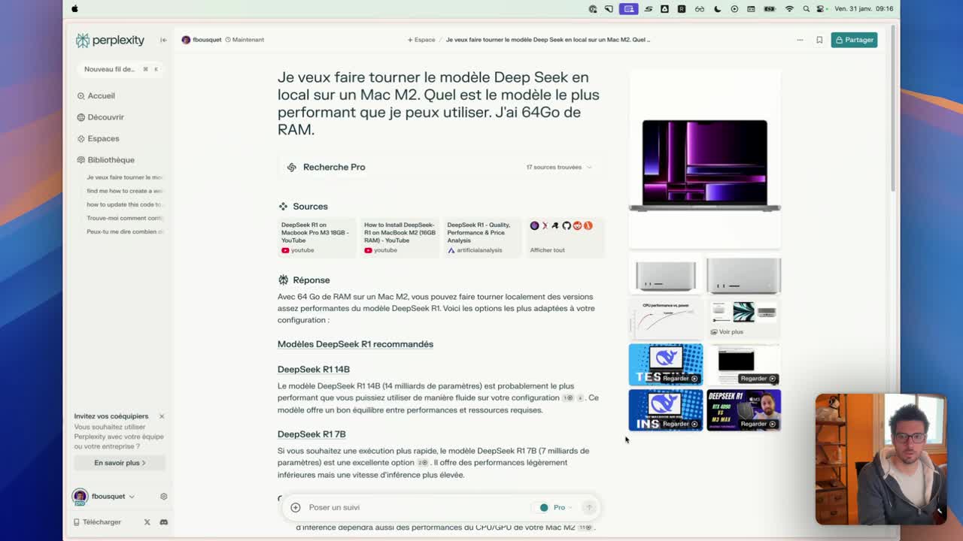Click the highlighted purple screen icon in menu bar

[x=629, y=9]
